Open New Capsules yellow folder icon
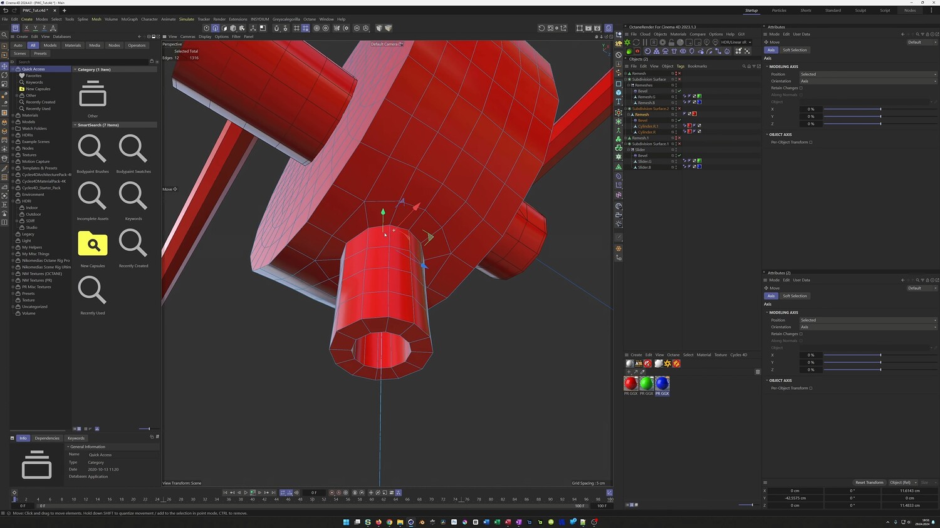The width and height of the screenshot is (940, 528). [x=93, y=243]
